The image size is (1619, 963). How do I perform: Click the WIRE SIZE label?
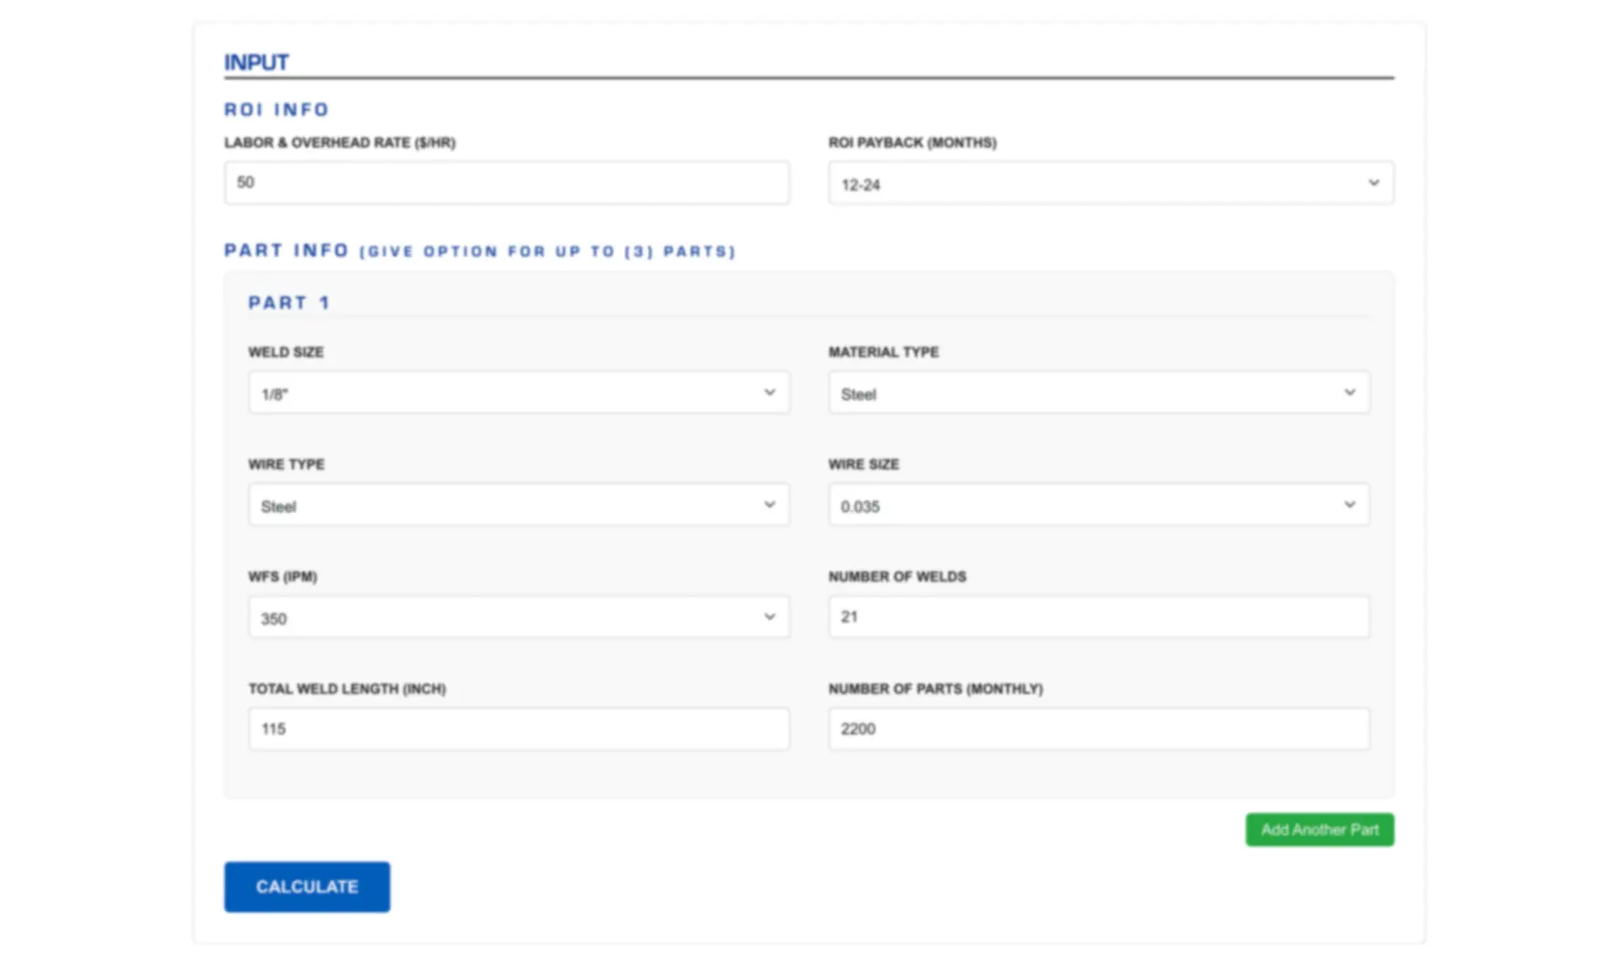863,465
